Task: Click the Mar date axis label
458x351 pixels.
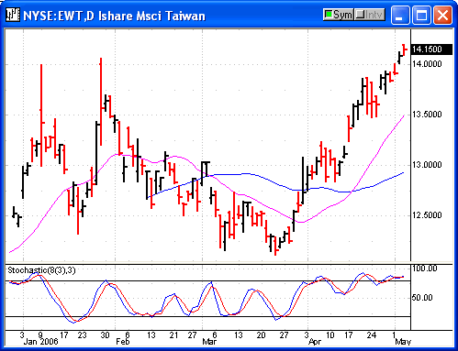Action: pyautogui.click(x=209, y=342)
